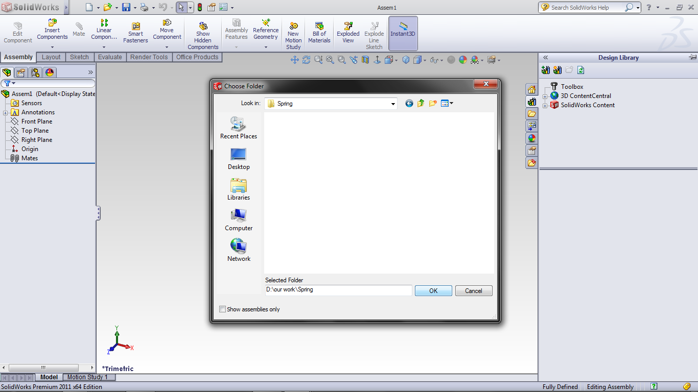698x392 pixels.
Task: Open Reference Geometry tool
Action: tap(266, 30)
